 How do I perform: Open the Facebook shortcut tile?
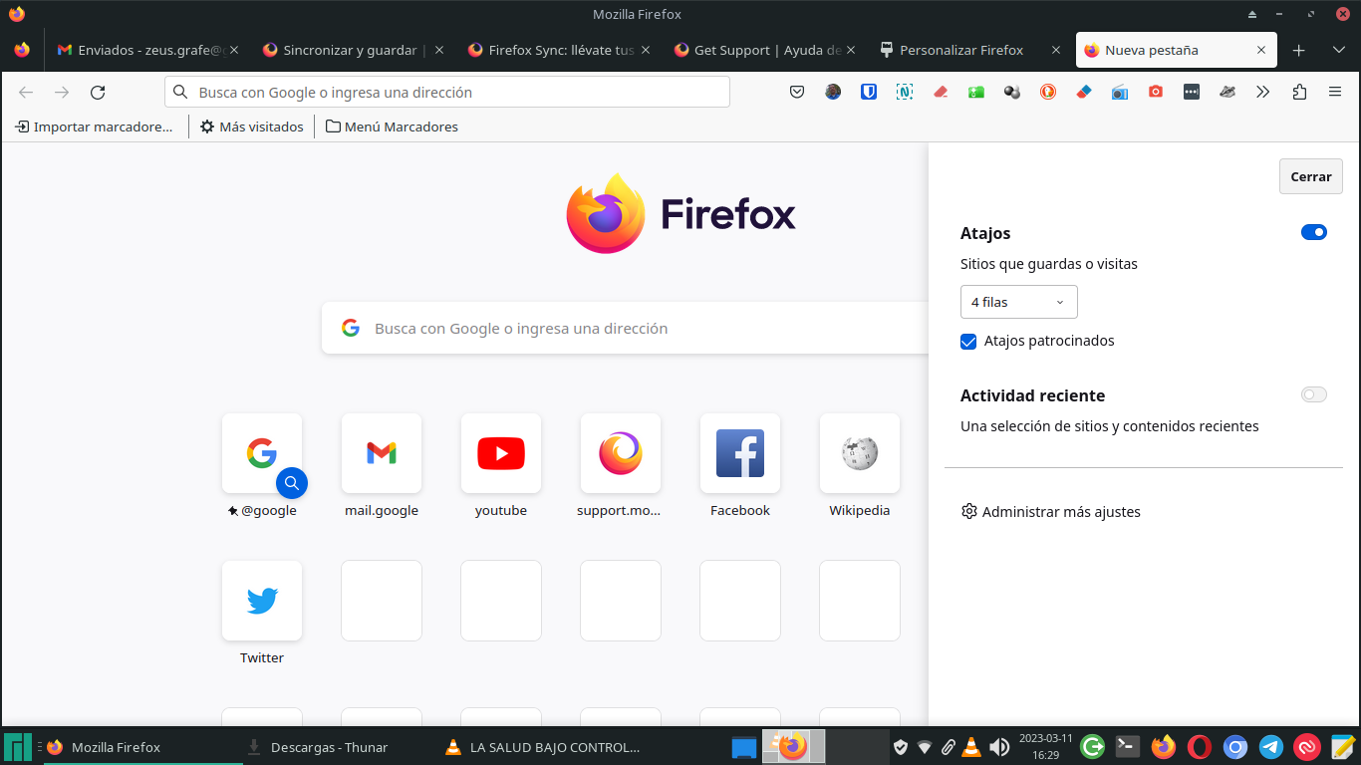tap(740, 453)
